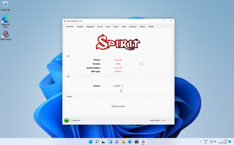This screenshot has width=234, height=145.
Task: Open the Servos tab
Action: 100,27
